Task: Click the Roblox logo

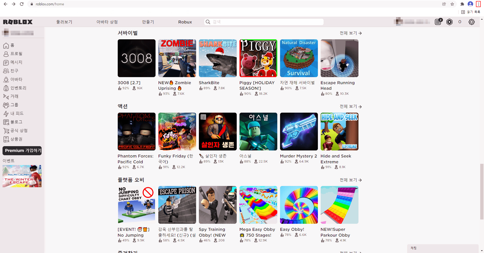Action: click(x=18, y=22)
